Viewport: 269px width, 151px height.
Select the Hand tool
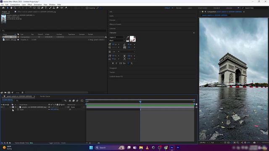click(x=11, y=8)
